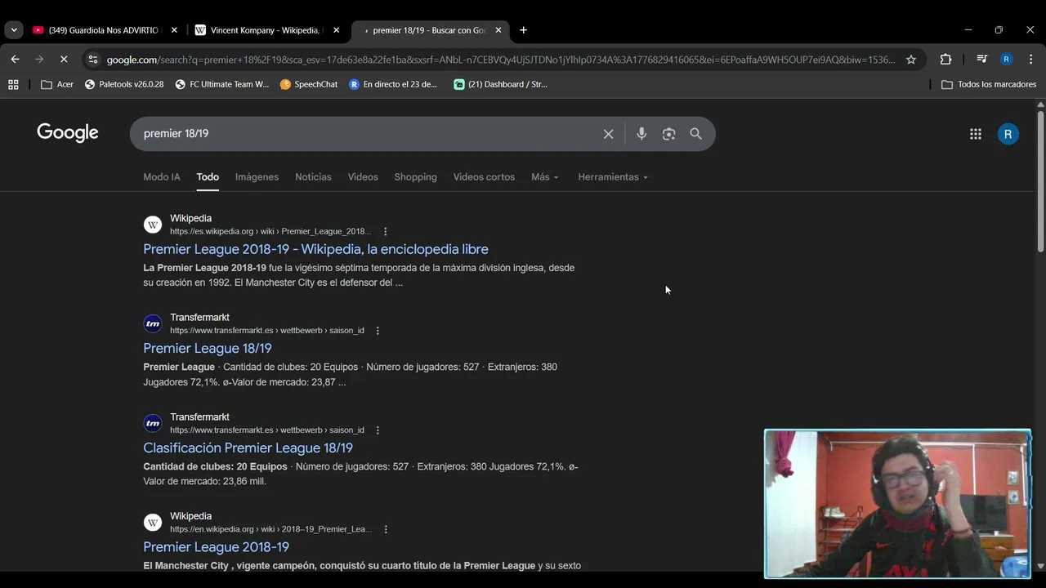
Task: Open the FC Ultimate Team bookmark
Action: [x=221, y=84]
